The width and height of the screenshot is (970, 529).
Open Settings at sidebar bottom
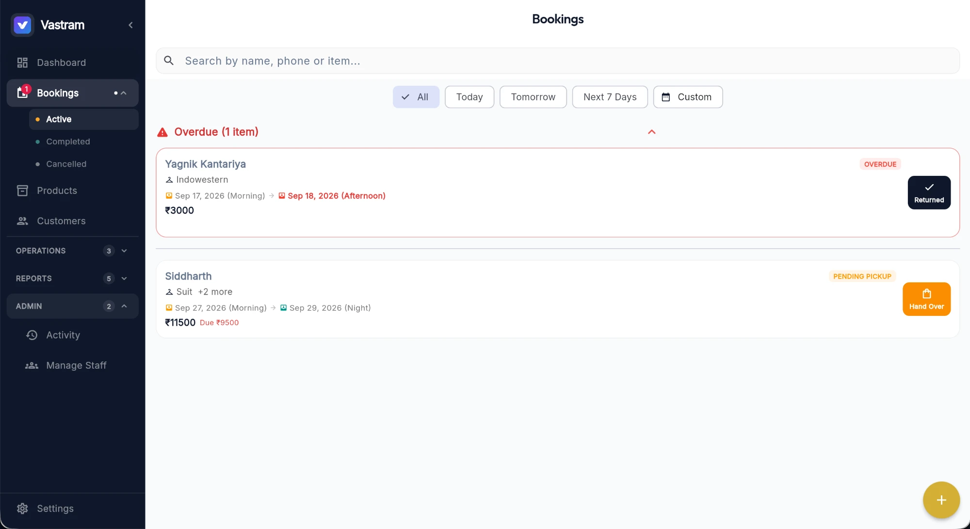click(73, 509)
